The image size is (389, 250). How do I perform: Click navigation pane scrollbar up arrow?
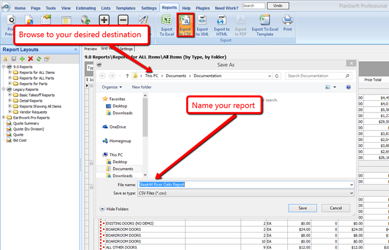[145, 96]
